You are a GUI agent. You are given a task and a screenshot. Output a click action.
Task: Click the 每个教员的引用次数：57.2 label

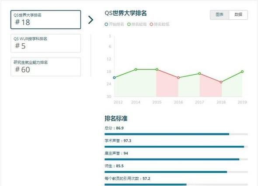(x=128, y=179)
